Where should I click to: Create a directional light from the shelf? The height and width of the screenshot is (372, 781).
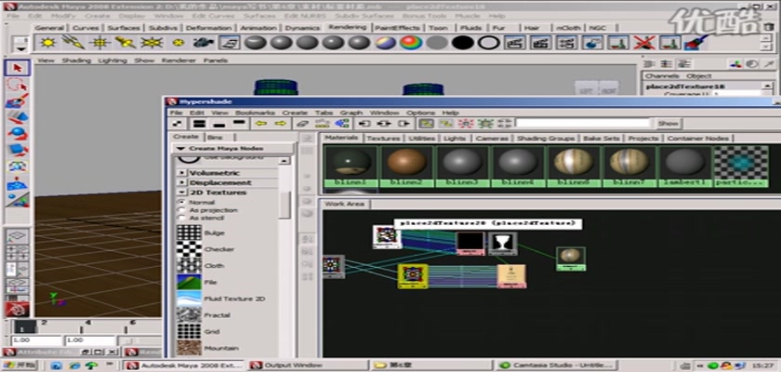(x=73, y=43)
